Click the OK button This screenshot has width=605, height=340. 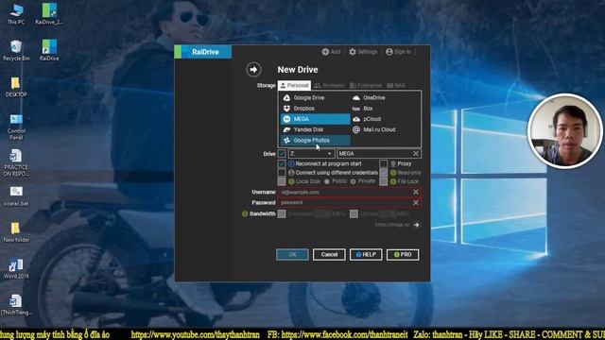pos(292,254)
